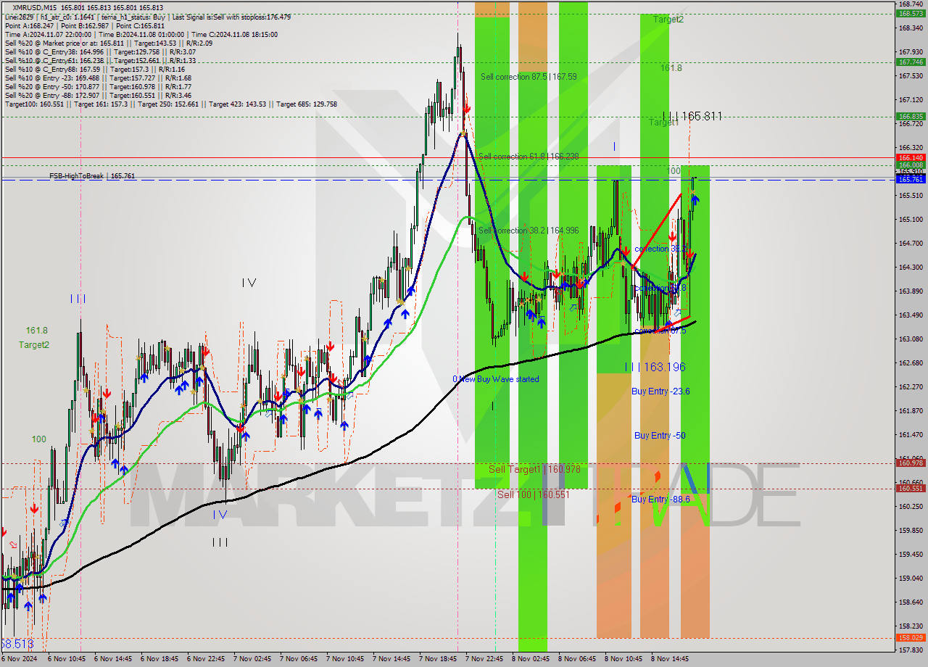Click 'Sell 100 | 160.551' label
This screenshot has width=928, height=667.
(534, 494)
